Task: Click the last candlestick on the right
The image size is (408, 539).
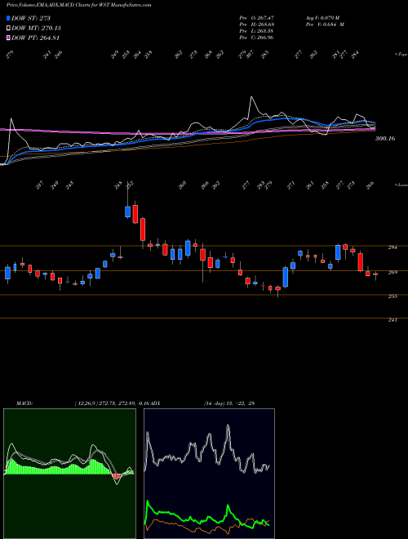Action: tap(375, 274)
